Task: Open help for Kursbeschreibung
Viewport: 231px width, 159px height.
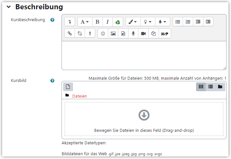Action: (x=52, y=20)
